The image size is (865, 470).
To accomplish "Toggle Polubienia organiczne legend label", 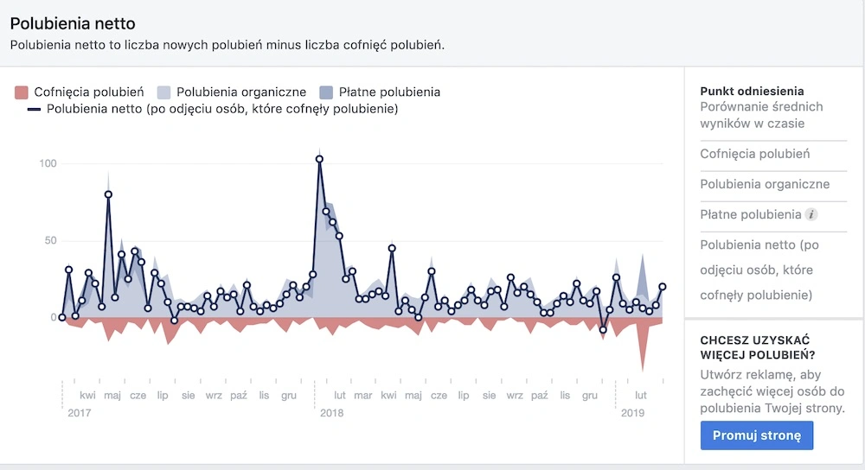I will [x=241, y=92].
